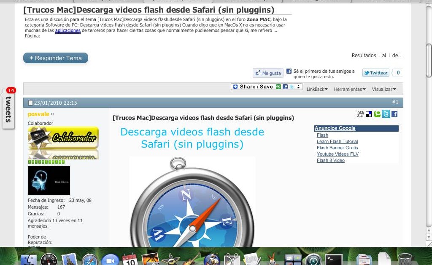Click the Twitter icon in post header
This screenshot has height=265, width=432.
click(386, 114)
